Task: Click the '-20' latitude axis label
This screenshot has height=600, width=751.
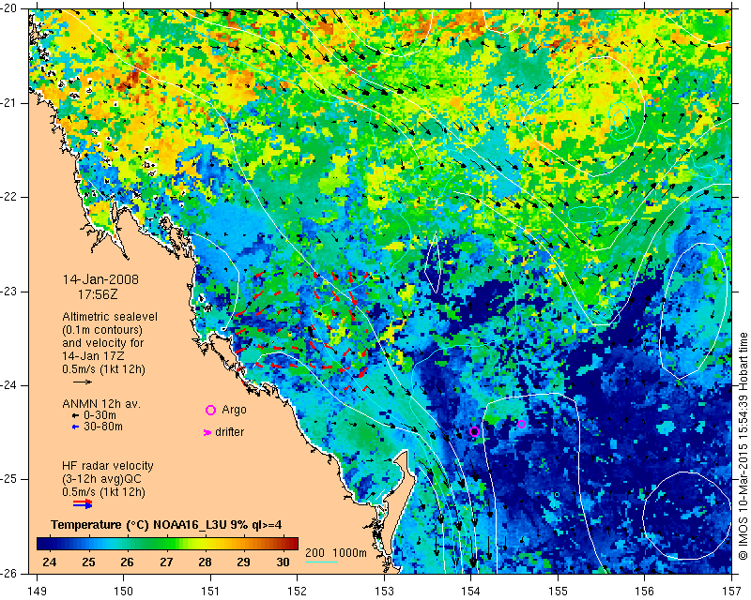Action: click(x=9, y=9)
